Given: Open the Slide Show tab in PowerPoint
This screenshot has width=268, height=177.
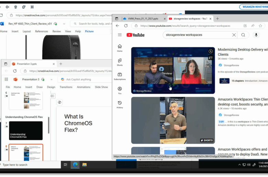Looking at the screenshot, I should [x=101, y=87].
